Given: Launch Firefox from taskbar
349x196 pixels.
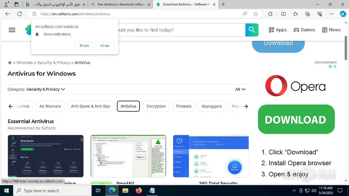Looking at the screenshot, I should [139, 191].
